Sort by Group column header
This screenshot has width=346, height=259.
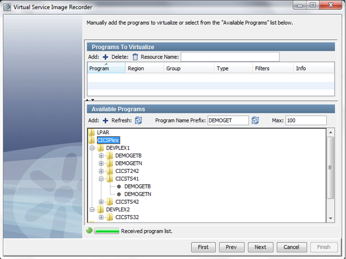point(189,68)
